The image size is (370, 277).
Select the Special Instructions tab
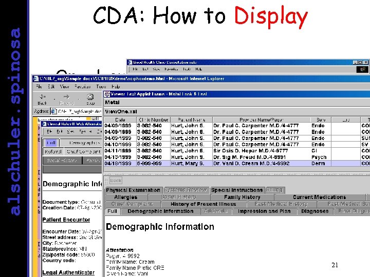click(237, 190)
